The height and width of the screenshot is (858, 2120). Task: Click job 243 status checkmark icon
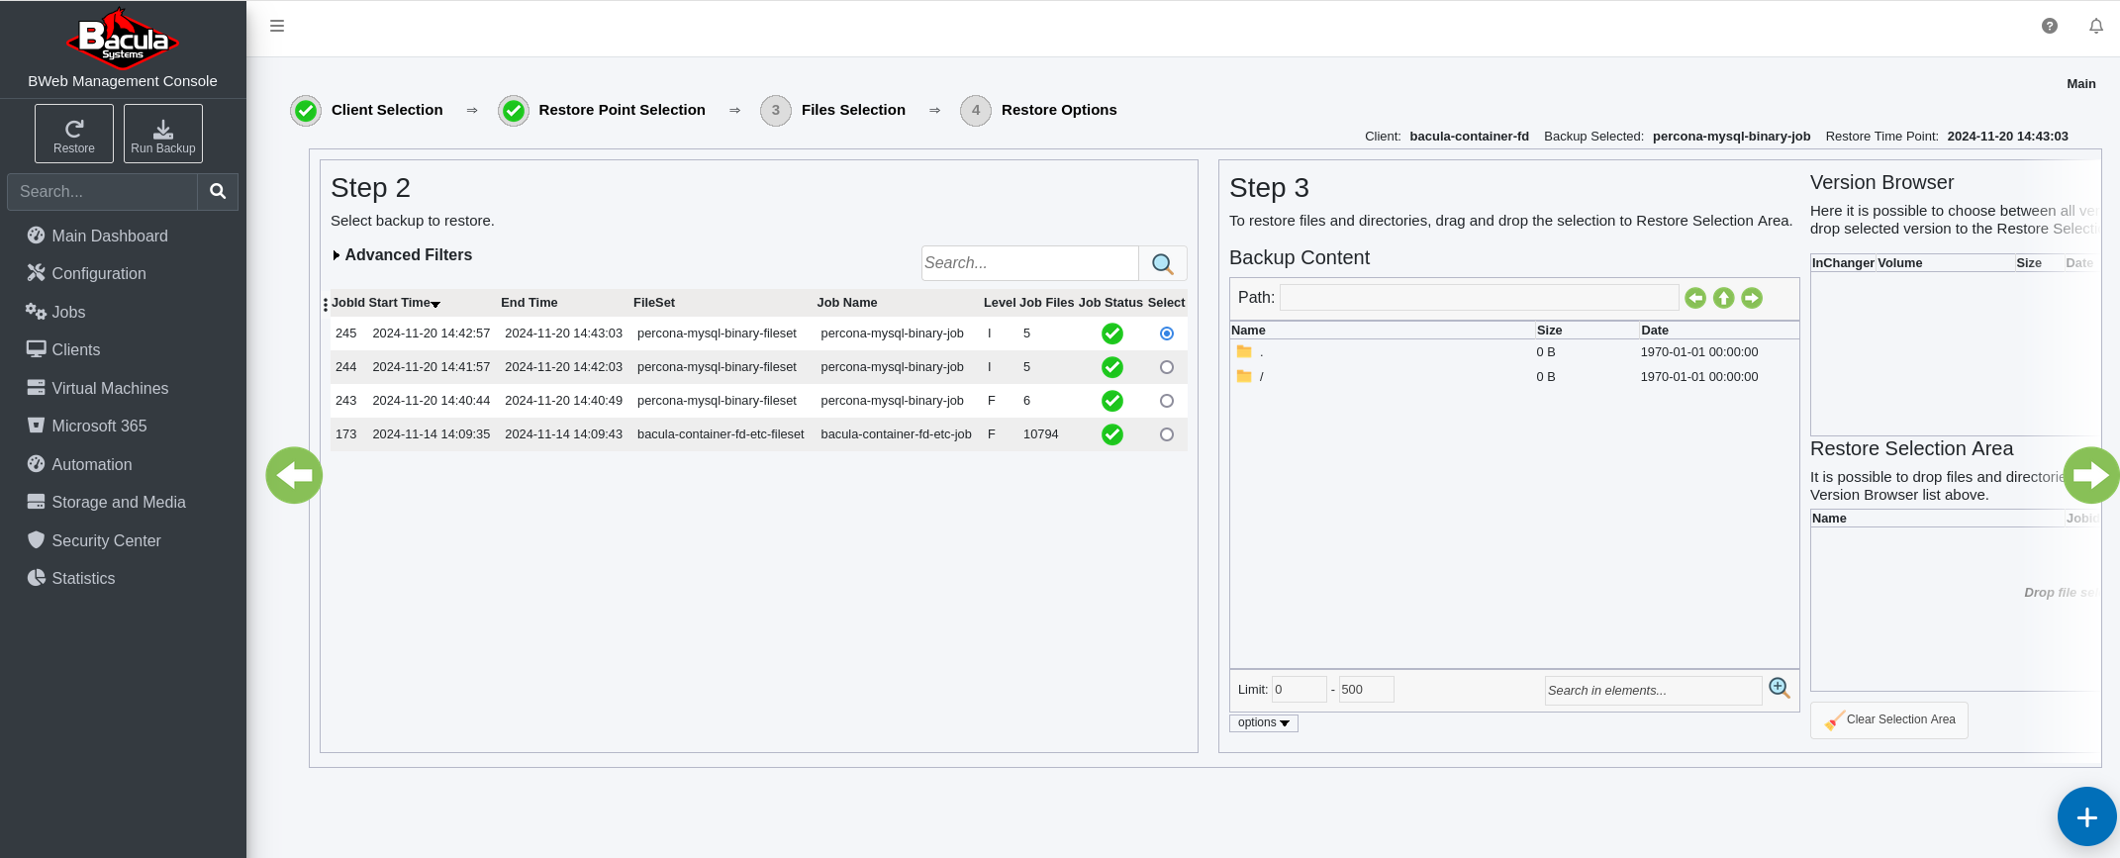pyautogui.click(x=1112, y=401)
